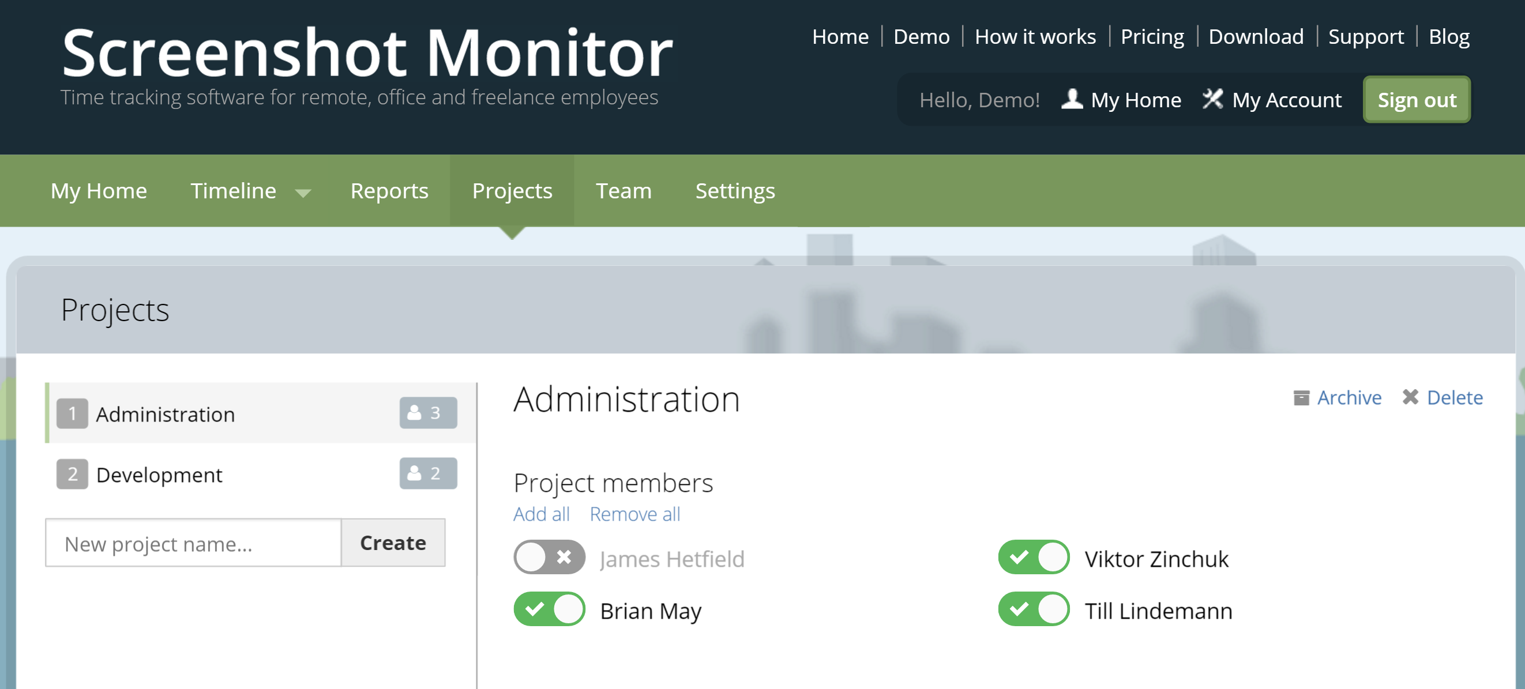Click number 1 badge beside Administration

click(72, 413)
